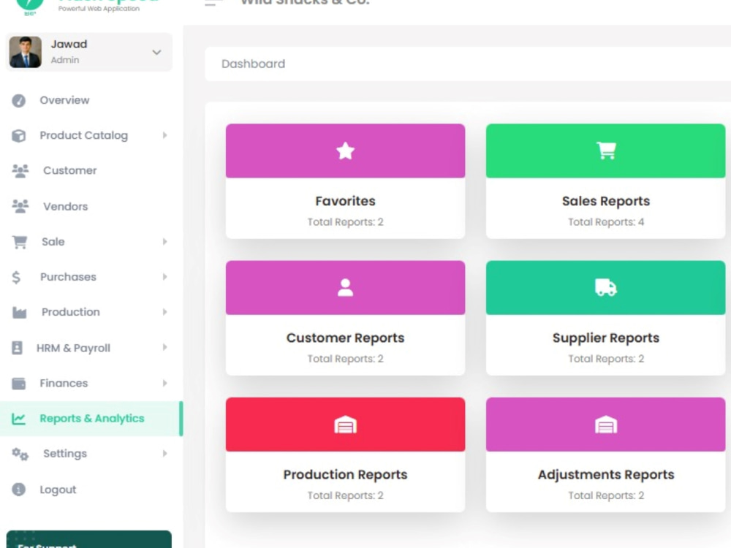Click the Dashboard breadcrumb heading
The image size is (731, 548).
[253, 64]
